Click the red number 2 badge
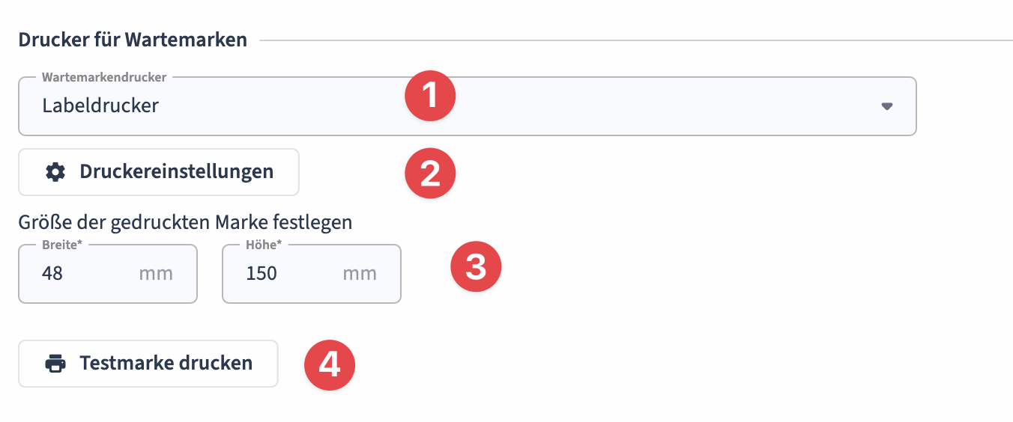The width and height of the screenshot is (1013, 422). pos(430,174)
